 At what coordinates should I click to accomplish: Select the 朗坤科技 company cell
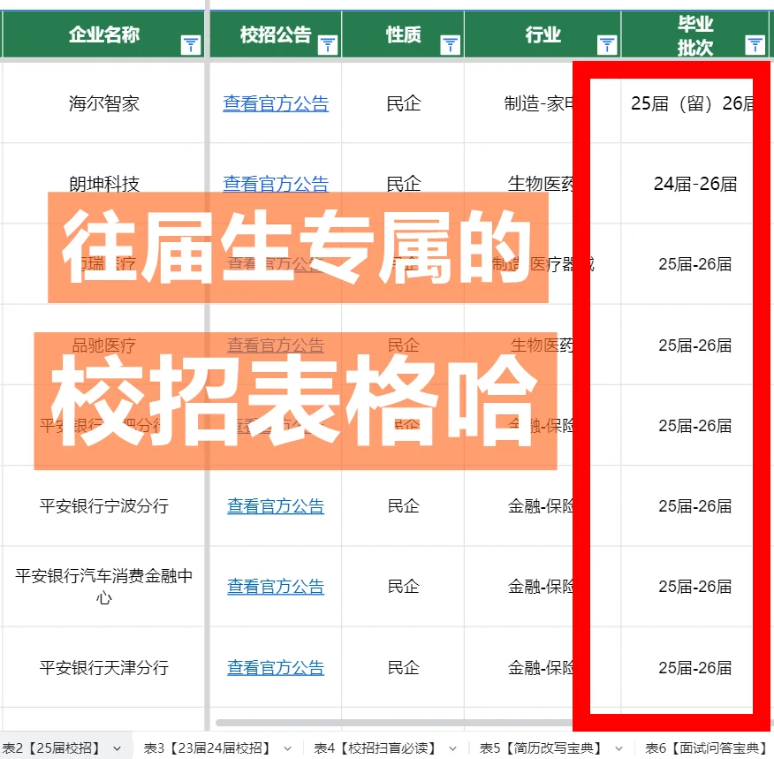point(103,184)
